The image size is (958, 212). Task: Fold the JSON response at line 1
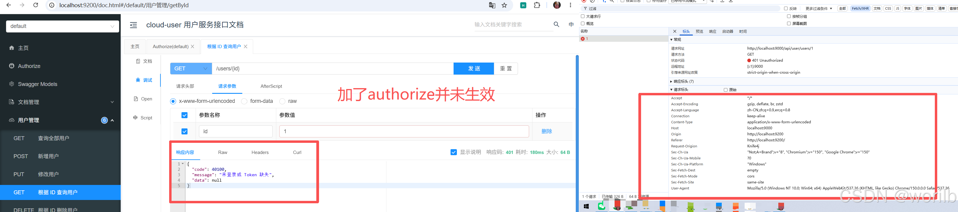coord(183,164)
